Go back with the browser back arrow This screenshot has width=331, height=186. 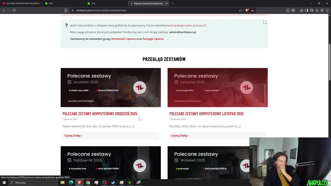[4, 10]
